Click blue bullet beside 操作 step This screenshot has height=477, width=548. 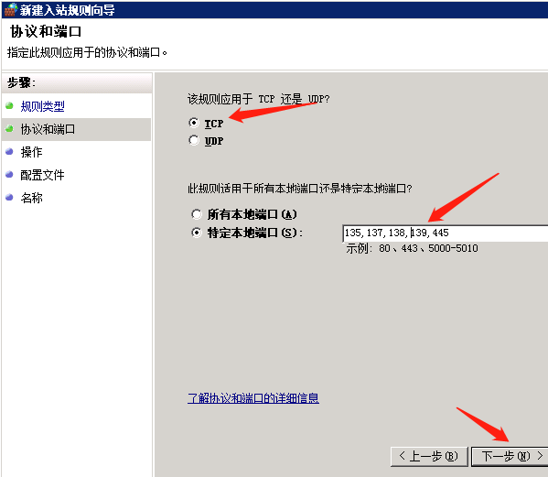pyautogui.click(x=9, y=151)
